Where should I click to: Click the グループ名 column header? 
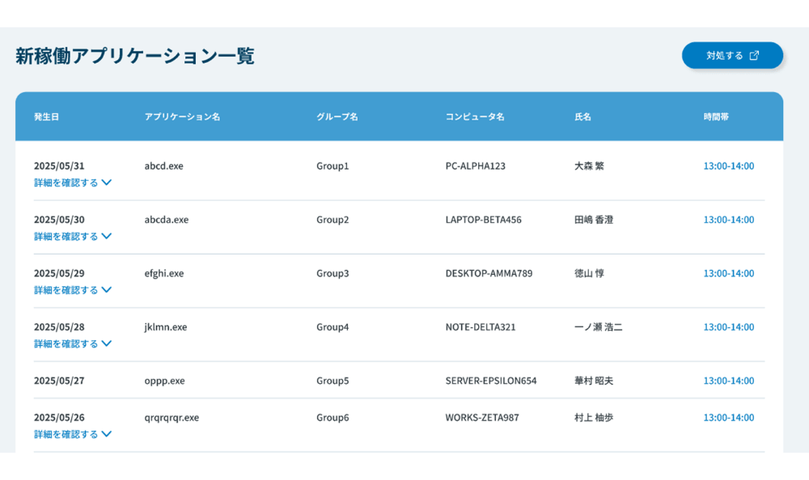tap(337, 116)
